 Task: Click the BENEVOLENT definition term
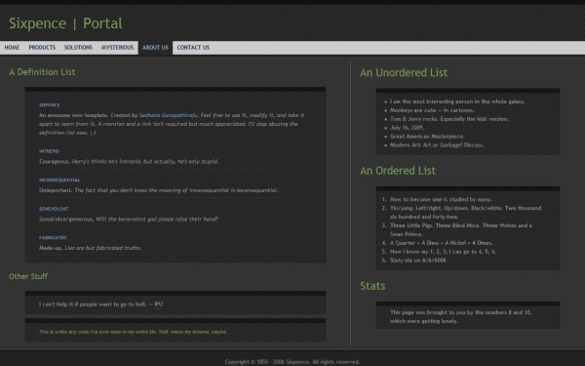pos(54,209)
